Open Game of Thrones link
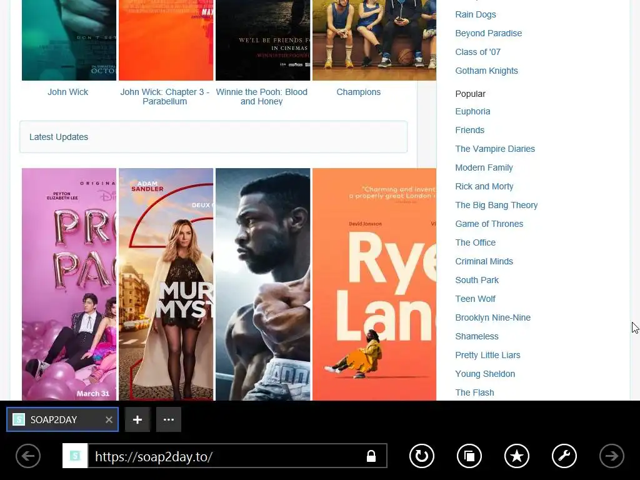 489,224
